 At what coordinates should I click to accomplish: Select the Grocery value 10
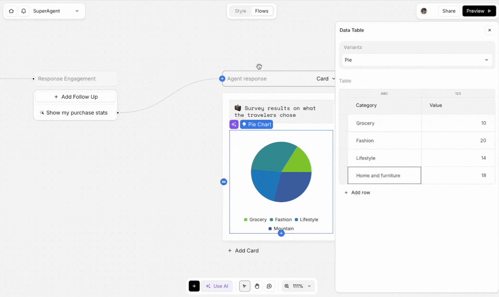pos(458,123)
